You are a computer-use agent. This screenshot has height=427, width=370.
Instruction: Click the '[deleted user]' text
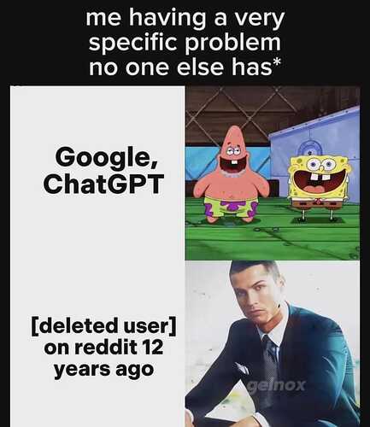click(104, 326)
